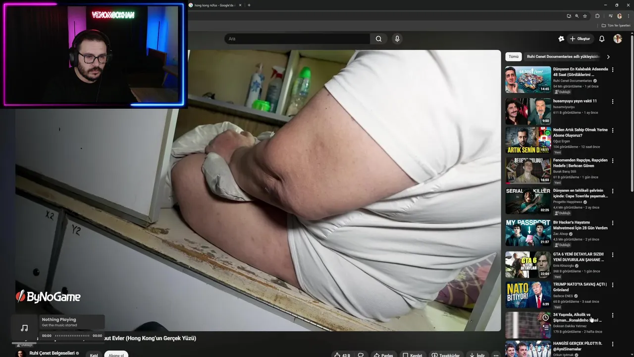The width and height of the screenshot is (634, 357).
Task: Download video with İndir button
Action: coord(477,355)
